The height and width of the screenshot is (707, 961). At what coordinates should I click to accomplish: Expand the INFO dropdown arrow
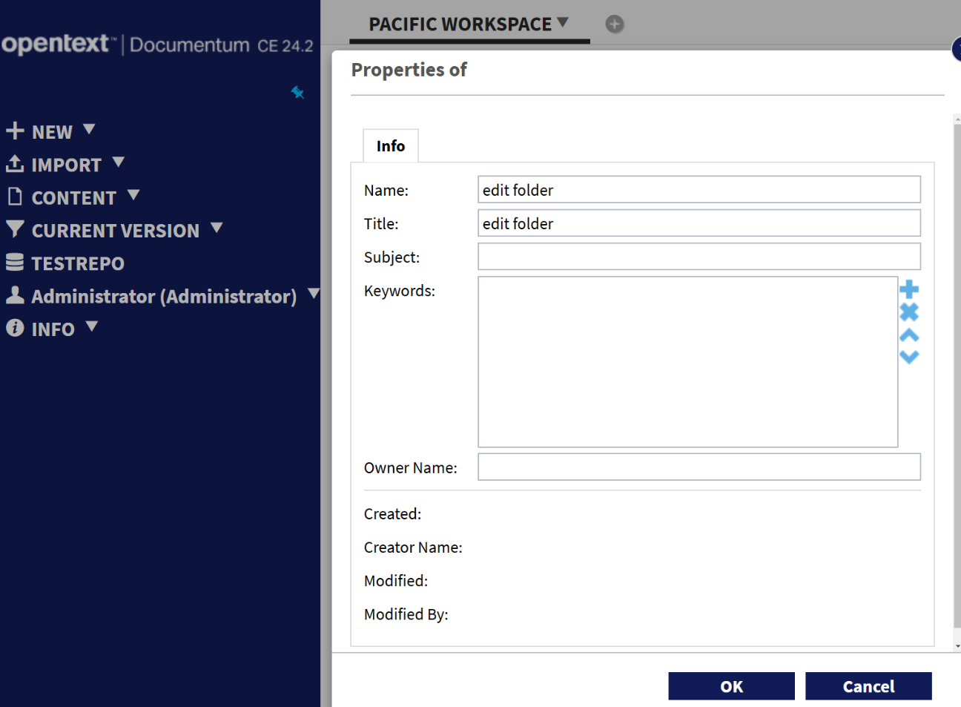point(92,326)
